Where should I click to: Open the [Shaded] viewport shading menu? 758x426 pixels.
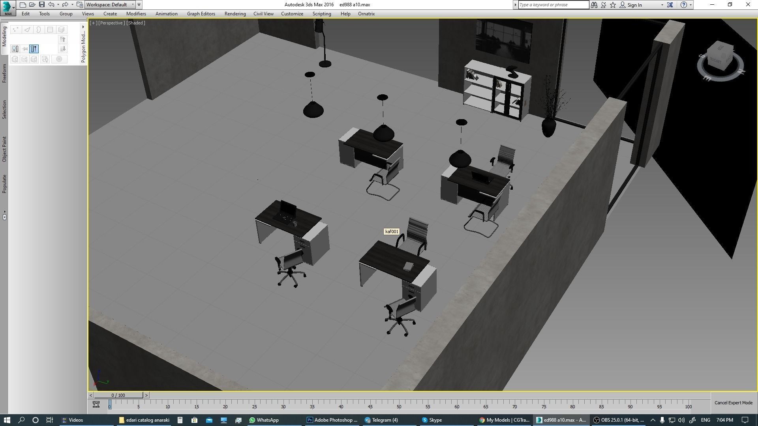pyautogui.click(x=136, y=23)
